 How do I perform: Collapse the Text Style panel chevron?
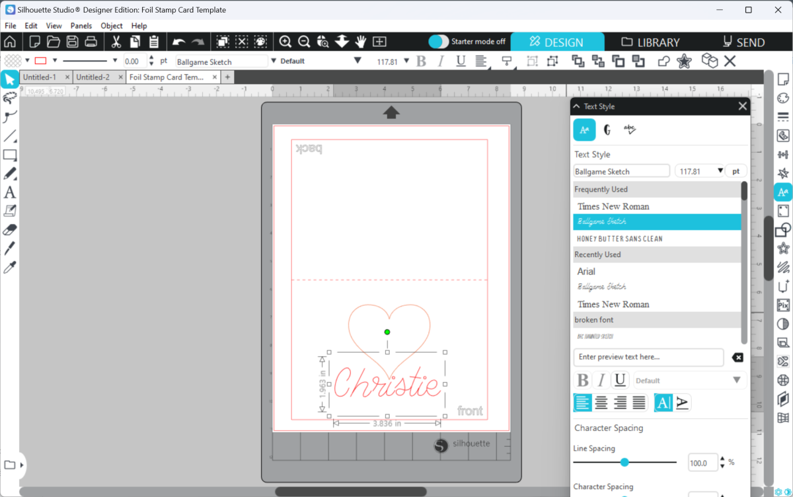576,106
